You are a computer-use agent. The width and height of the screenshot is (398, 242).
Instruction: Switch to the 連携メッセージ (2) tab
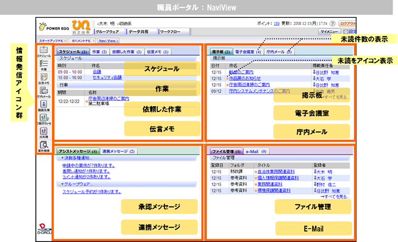point(118,151)
